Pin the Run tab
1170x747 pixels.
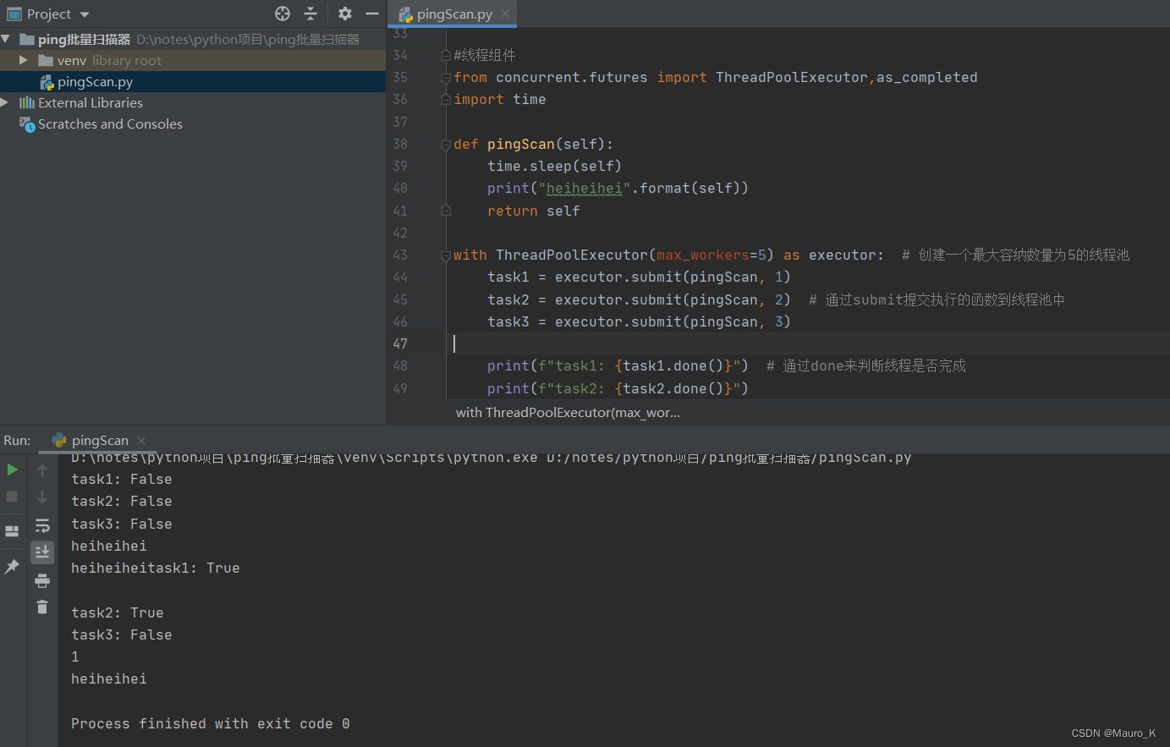[x=13, y=567]
